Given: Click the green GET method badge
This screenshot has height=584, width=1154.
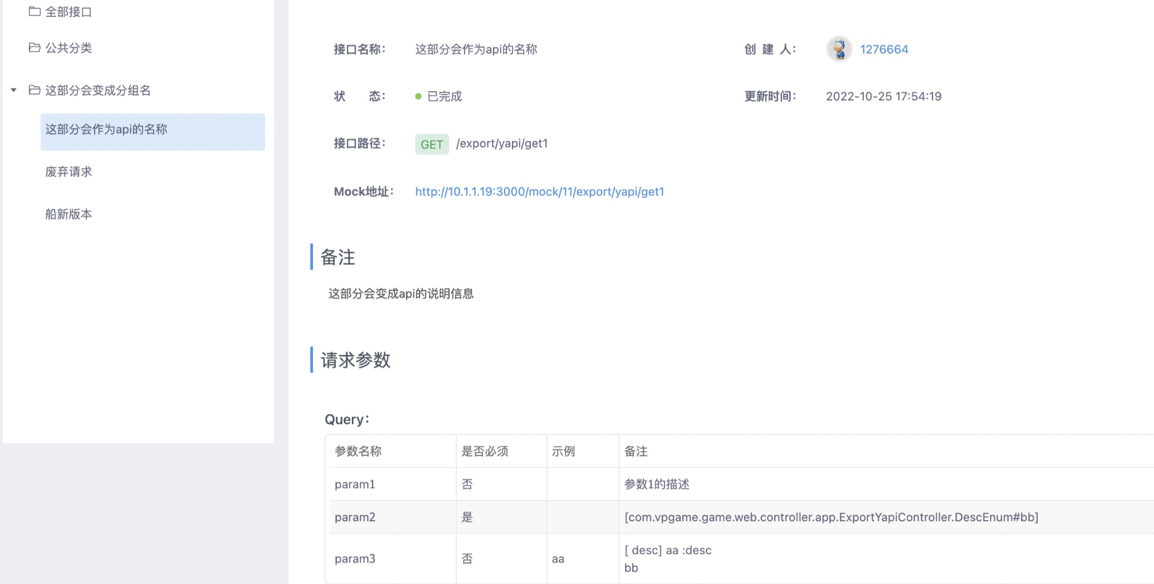Looking at the screenshot, I should (432, 144).
